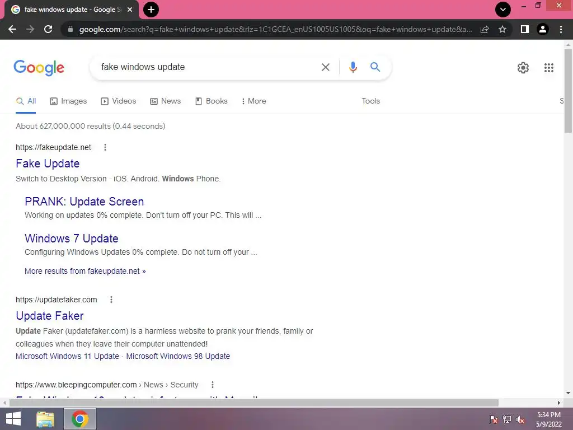Click the vertical scrollbar thumb
The height and width of the screenshot is (430, 573).
point(568,91)
